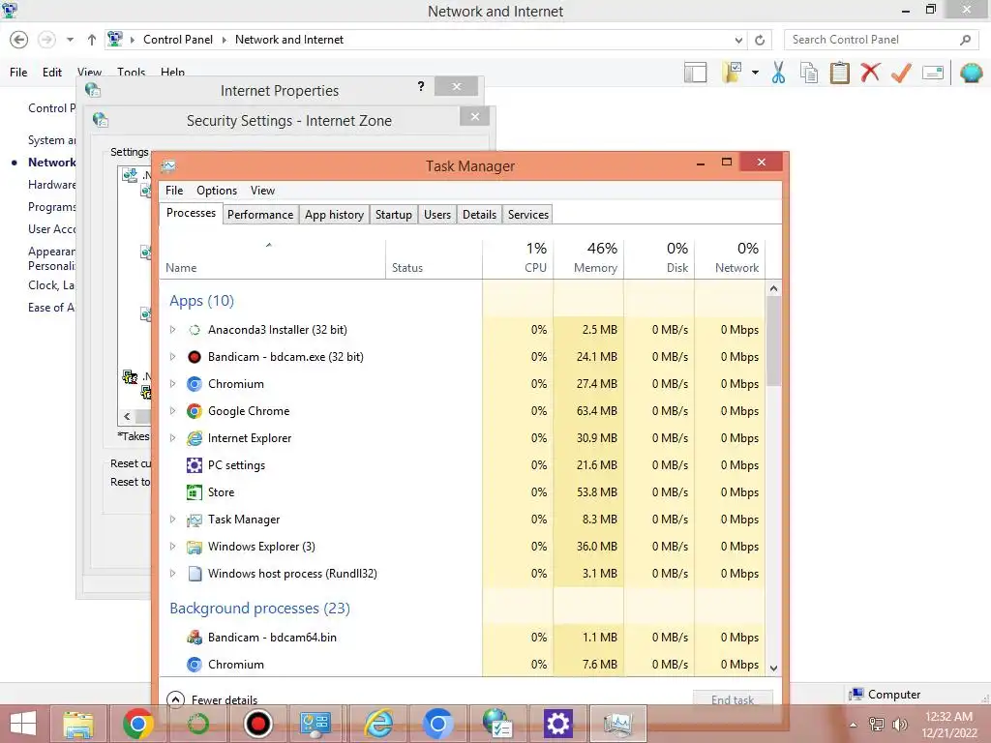Click the Bandicam bdcam.exe red record icon
This screenshot has height=743, width=991.
pyautogui.click(x=195, y=357)
